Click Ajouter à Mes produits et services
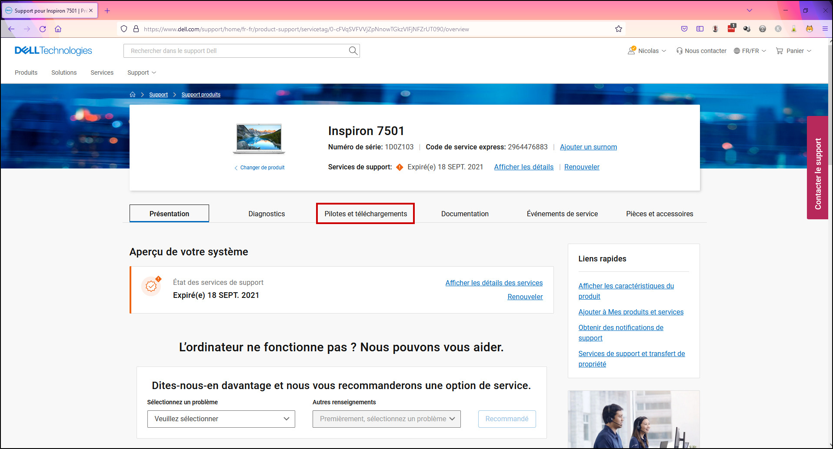The height and width of the screenshot is (449, 833). (631, 312)
